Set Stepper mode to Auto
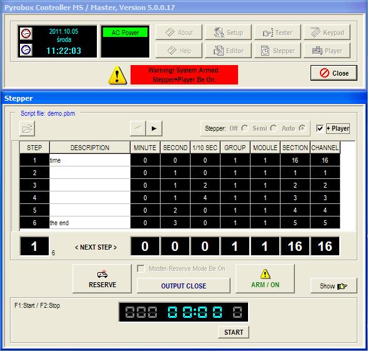 pos(302,128)
